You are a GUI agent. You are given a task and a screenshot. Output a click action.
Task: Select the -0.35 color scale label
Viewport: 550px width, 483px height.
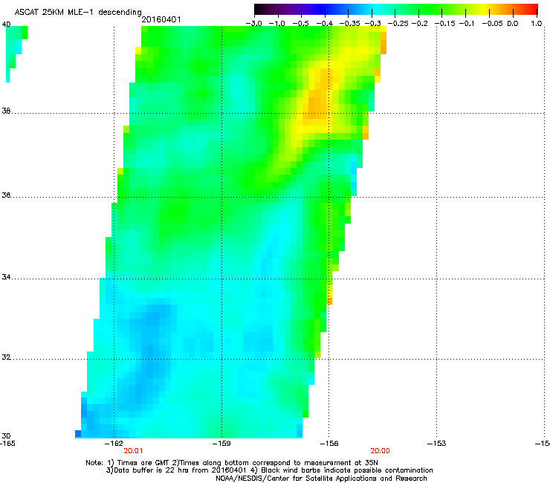(x=350, y=23)
